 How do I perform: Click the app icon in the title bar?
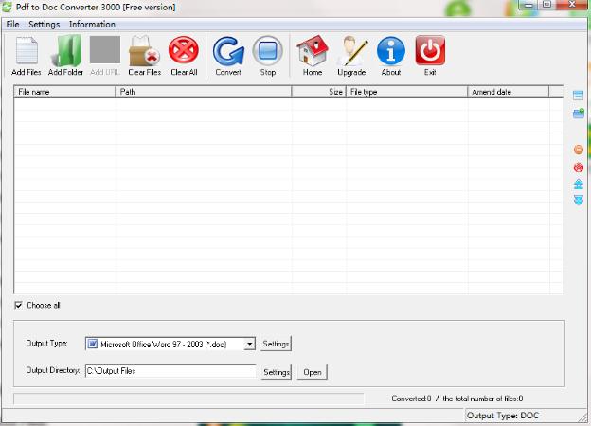pos(8,7)
